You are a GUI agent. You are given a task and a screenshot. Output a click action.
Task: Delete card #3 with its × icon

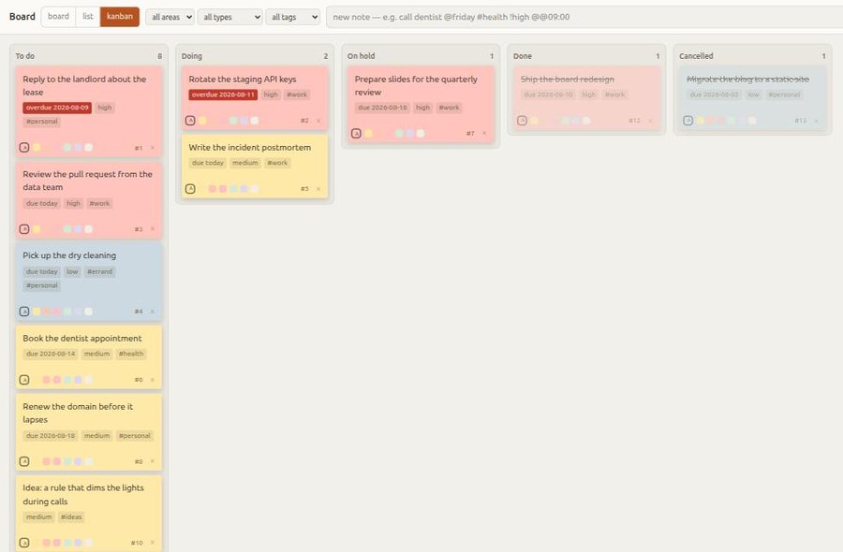pos(152,228)
